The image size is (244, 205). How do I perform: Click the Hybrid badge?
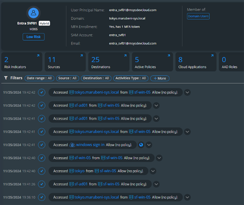44,23
